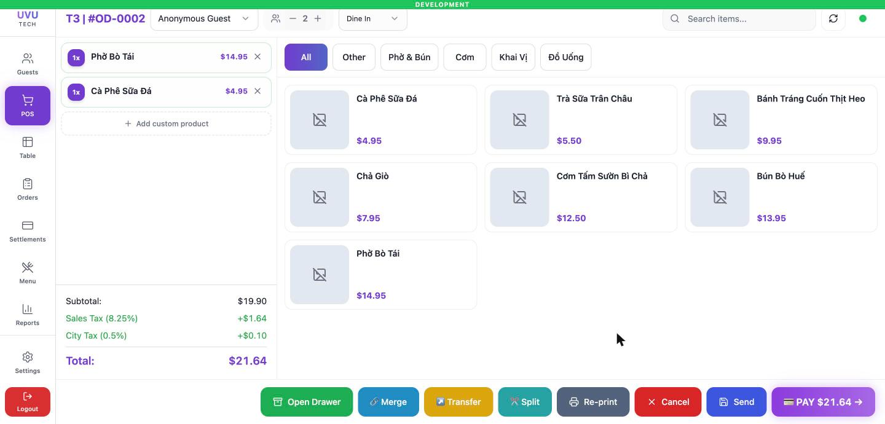The image size is (885, 424).
Task: Select the Phở & Bún category tab
Action: pos(409,57)
